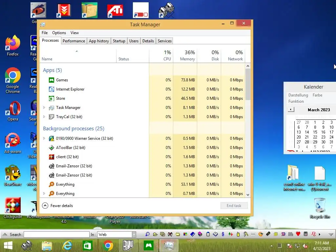Expand the Task Manager process row
336x252 pixels.
44,108
